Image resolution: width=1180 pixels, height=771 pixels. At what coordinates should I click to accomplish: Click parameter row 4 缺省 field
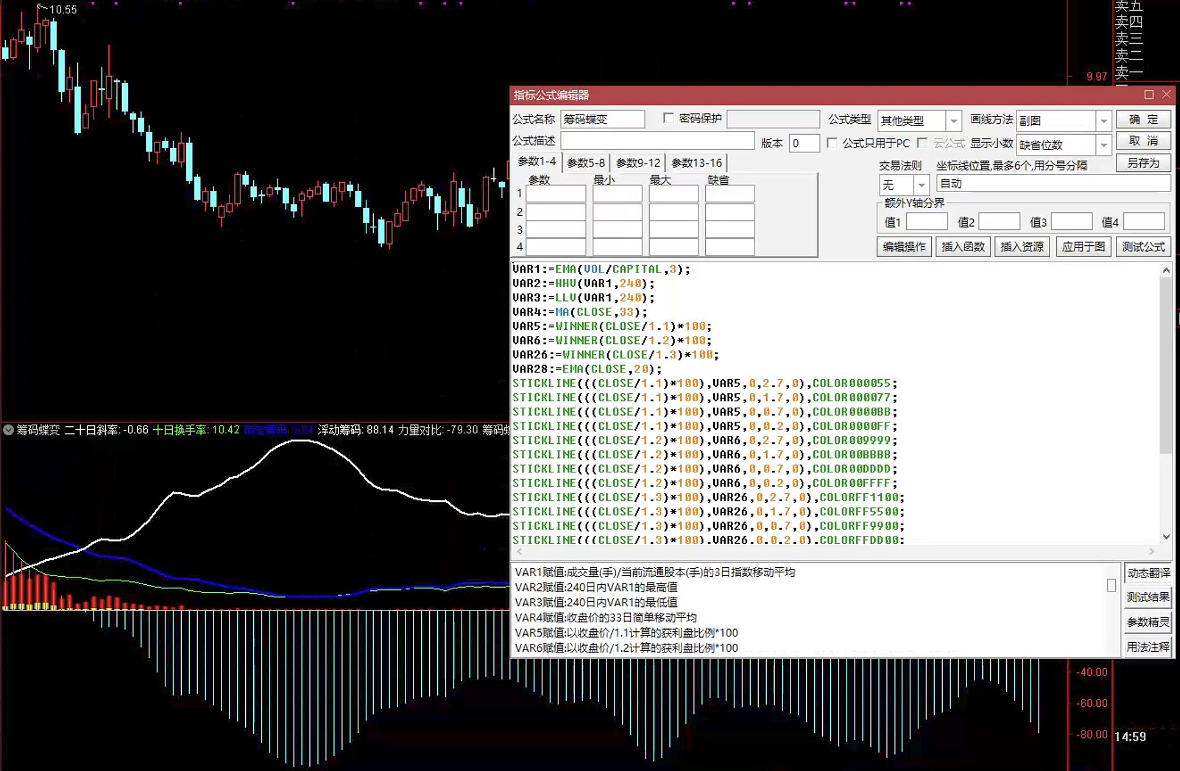click(x=730, y=247)
